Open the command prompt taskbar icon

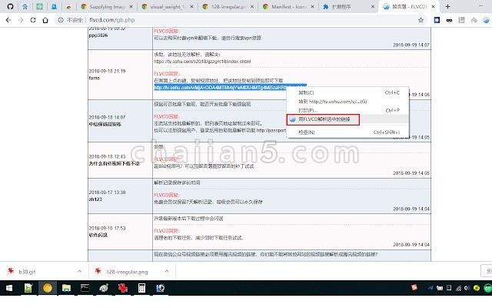(x=85, y=288)
